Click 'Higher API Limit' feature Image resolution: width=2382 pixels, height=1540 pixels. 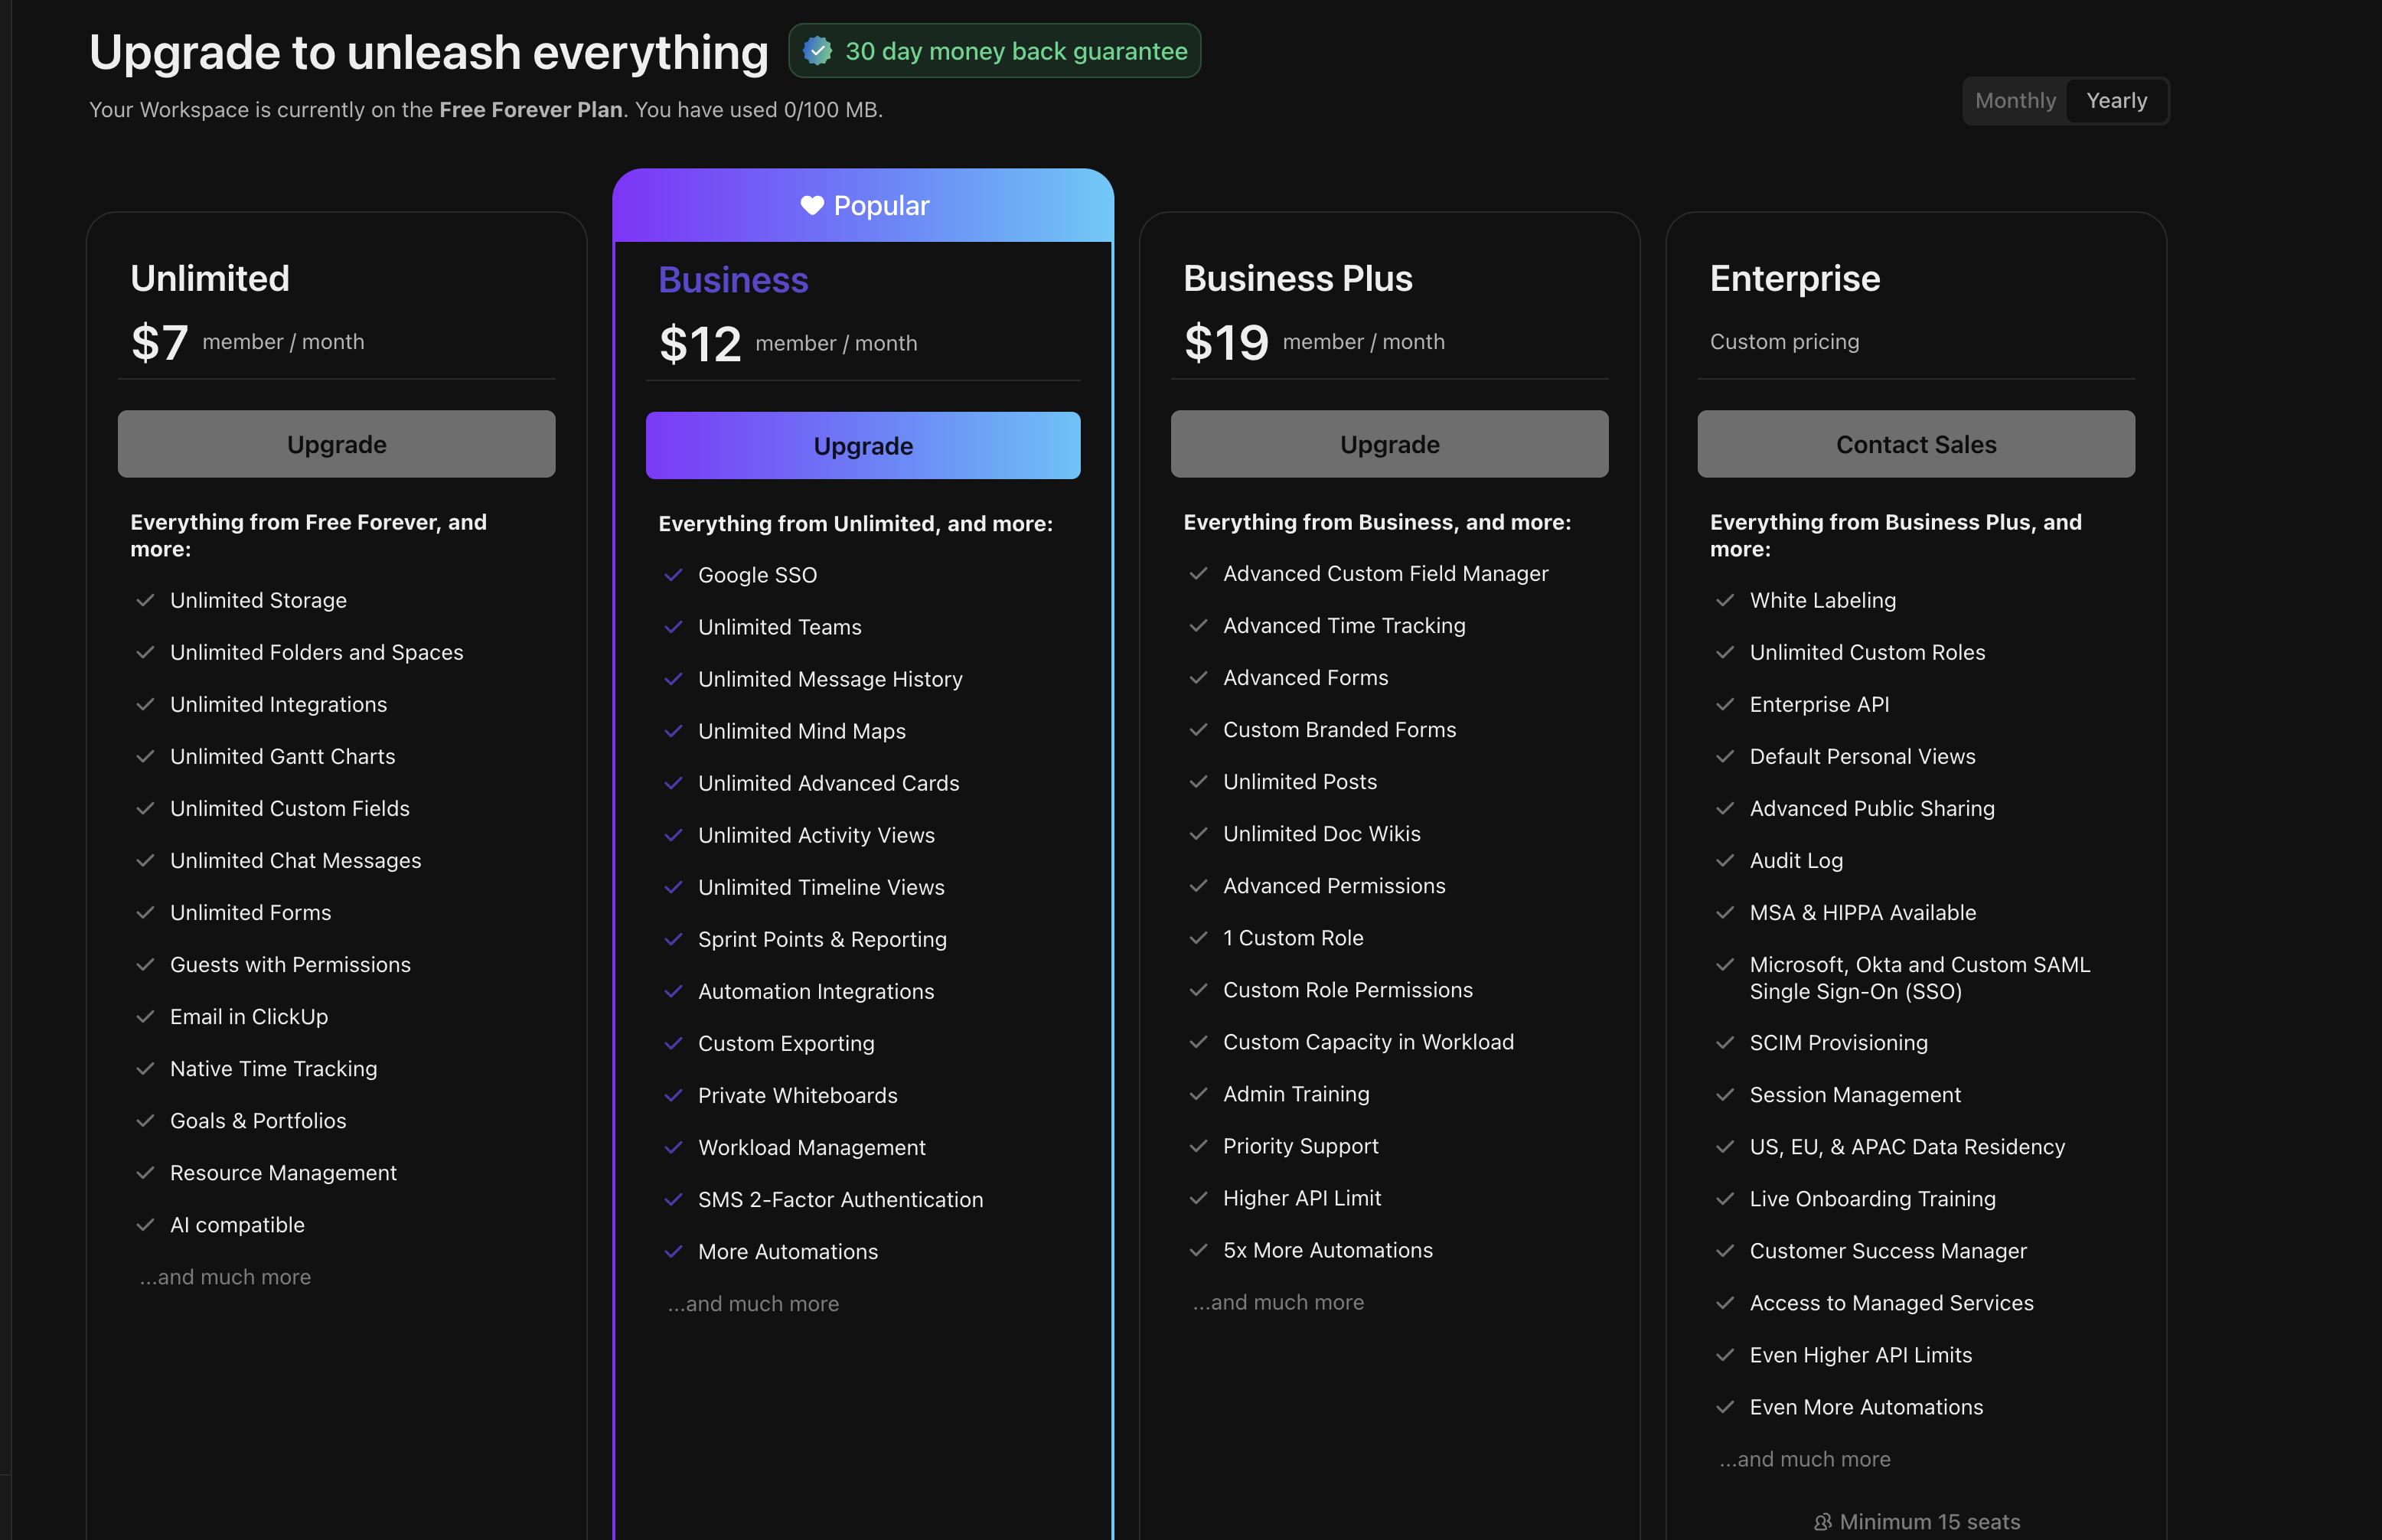point(1301,1197)
